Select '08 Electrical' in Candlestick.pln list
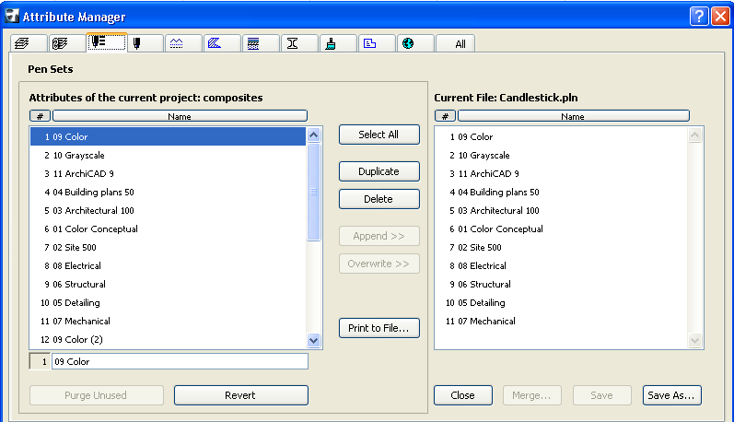 click(561, 265)
